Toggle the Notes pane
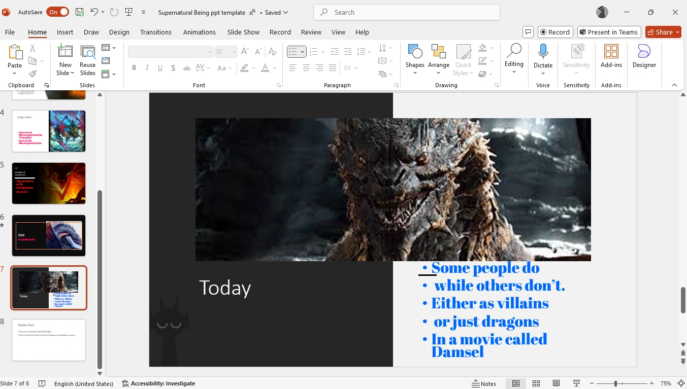This screenshot has width=687, height=389. coord(484,383)
